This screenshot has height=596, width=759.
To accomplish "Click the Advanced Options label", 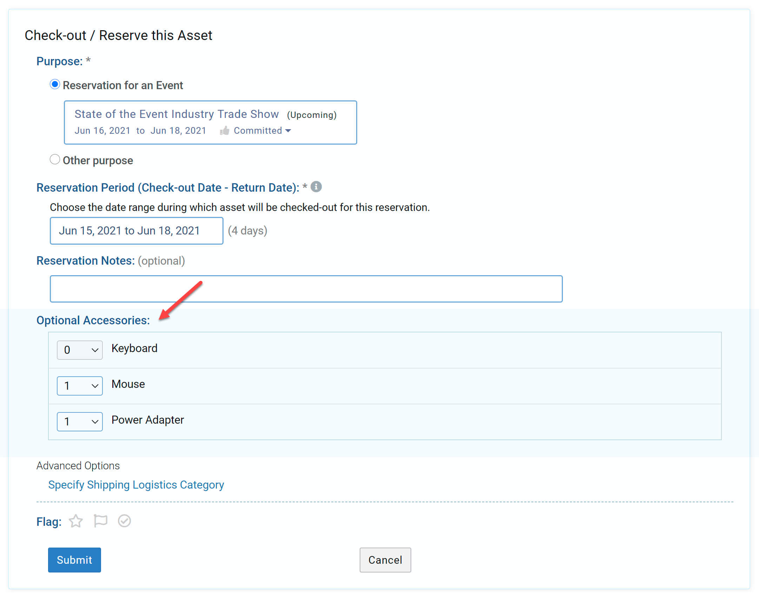I will 78,466.
